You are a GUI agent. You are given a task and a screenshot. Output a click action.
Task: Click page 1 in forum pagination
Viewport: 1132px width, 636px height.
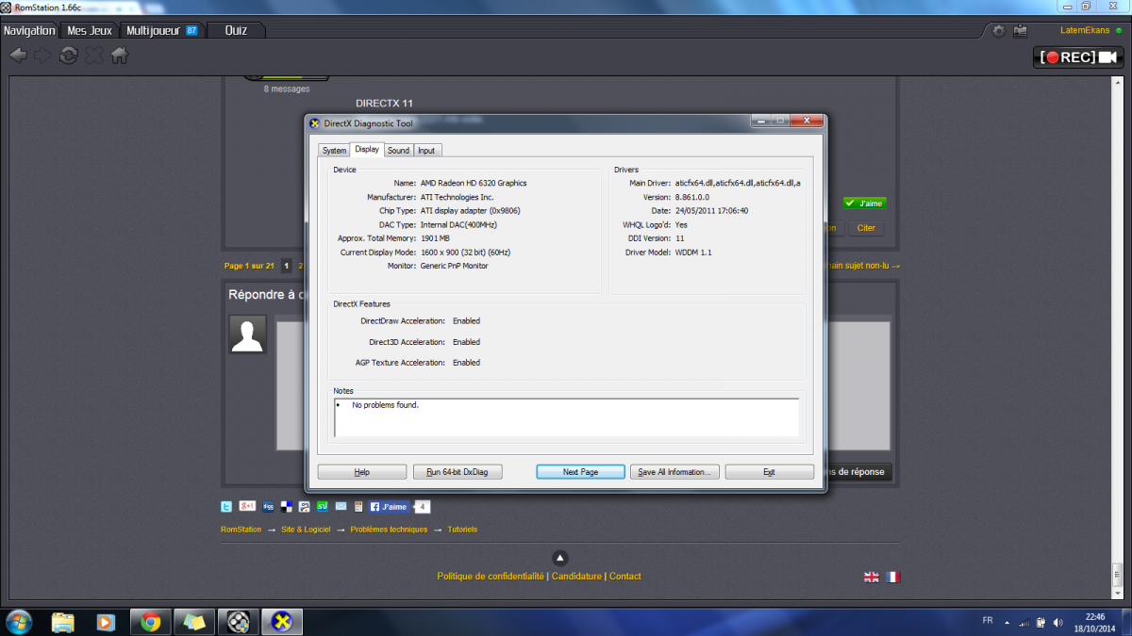tap(287, 266)
